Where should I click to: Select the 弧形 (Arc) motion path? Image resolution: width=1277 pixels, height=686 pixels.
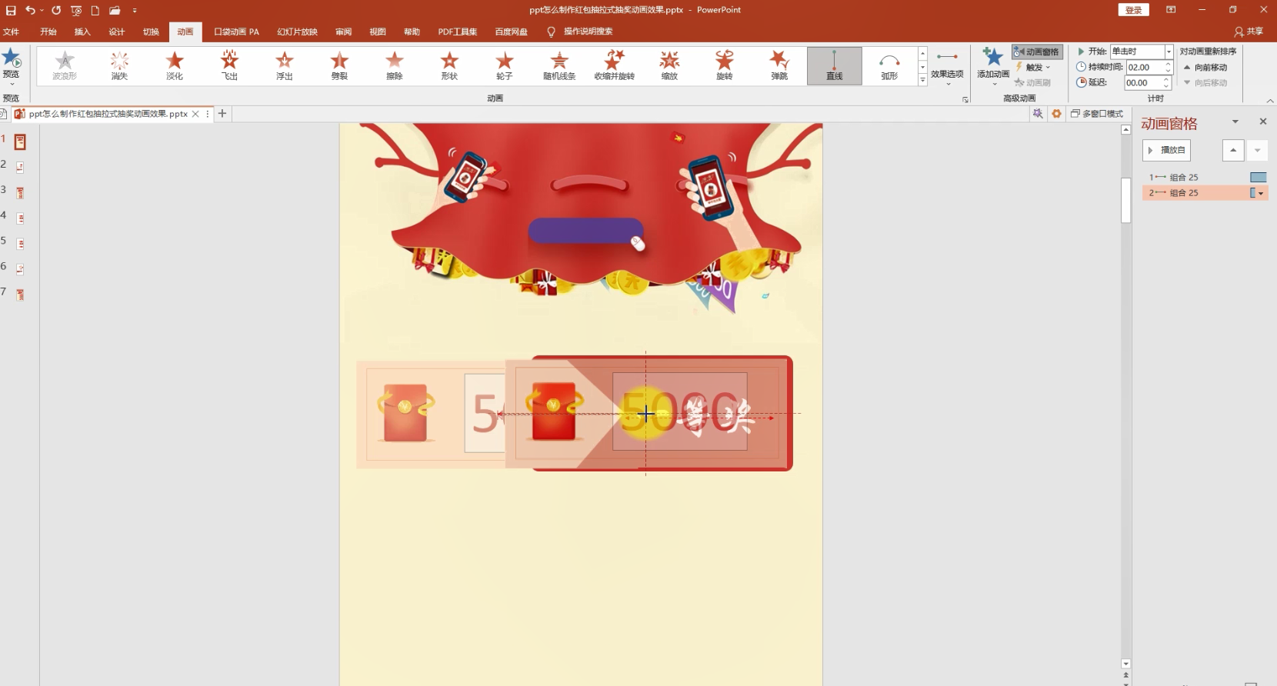889,65
